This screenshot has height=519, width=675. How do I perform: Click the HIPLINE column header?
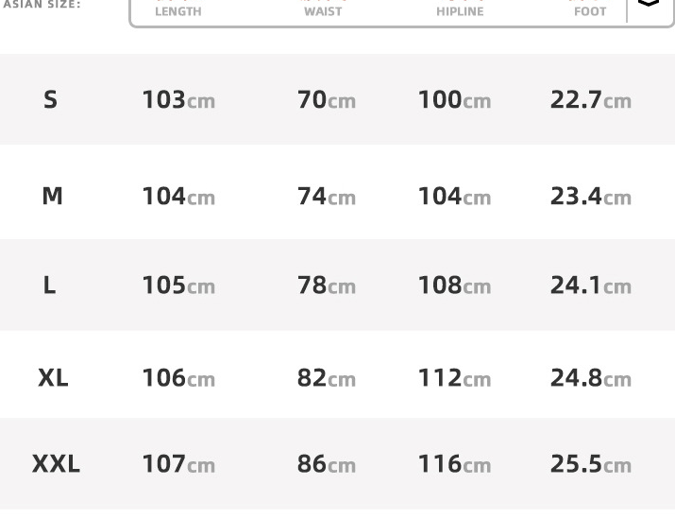tap(460, 10)
